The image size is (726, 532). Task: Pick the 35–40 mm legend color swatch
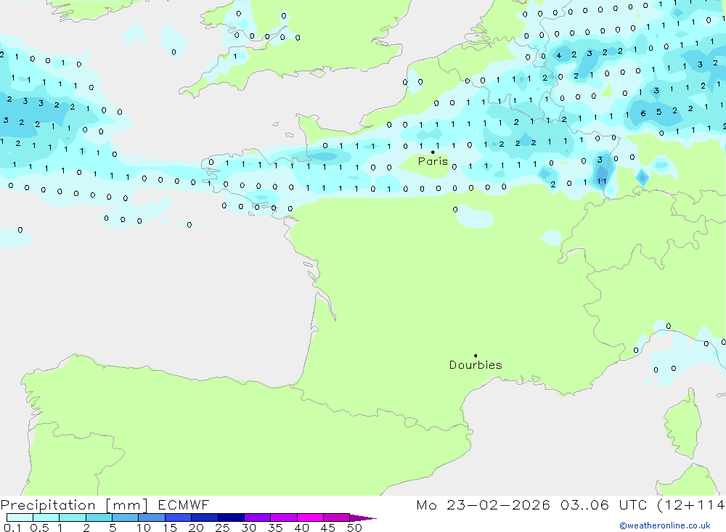tap(284, 517)
